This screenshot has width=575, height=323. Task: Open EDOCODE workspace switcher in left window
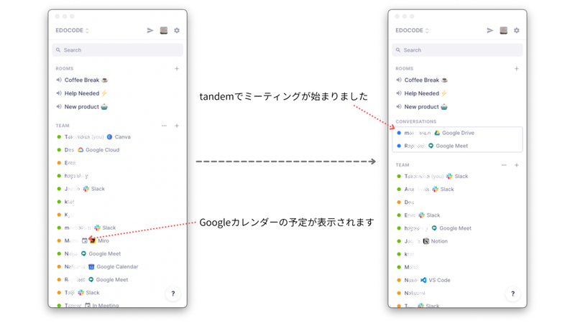pyautogui.click(x=73, y=30)
